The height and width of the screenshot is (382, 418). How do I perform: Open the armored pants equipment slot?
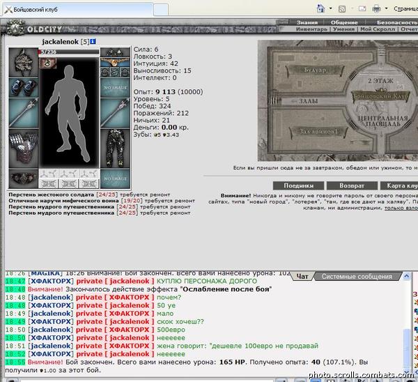(x=115, y=148)
